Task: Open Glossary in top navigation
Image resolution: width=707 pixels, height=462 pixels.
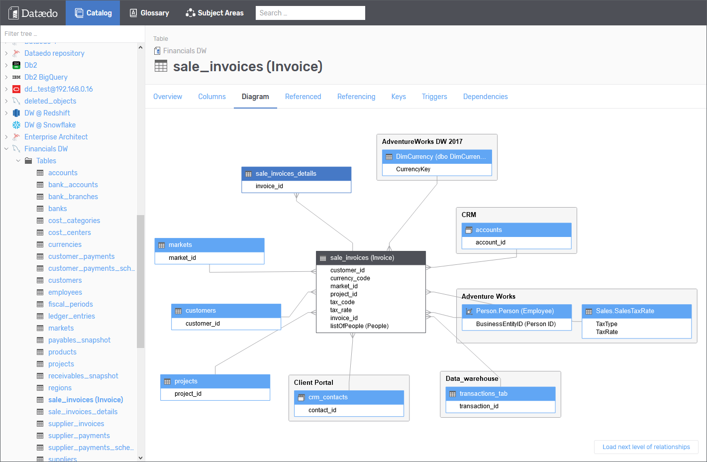Action: tap(149, 13)
